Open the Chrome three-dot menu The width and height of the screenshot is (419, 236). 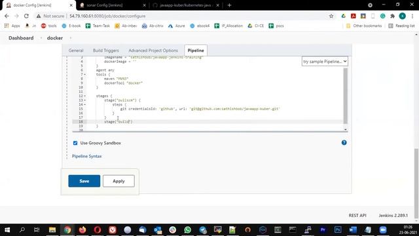click(x=412, y=16)
